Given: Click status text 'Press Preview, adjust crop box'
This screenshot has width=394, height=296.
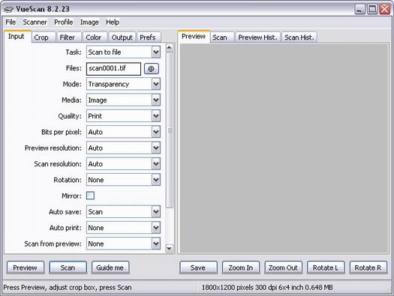Looking at the screenshot, I should coord(68,288).
